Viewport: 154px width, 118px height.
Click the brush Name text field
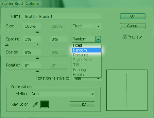tap(62, 16)
